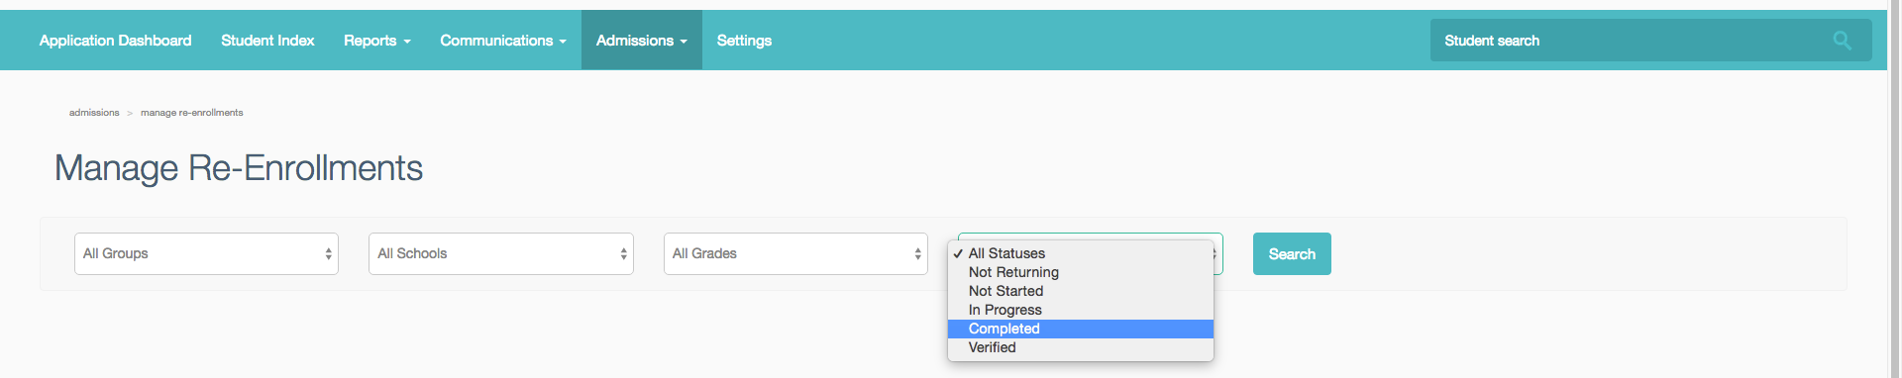Expand the Reports menu

coord(376,41)
